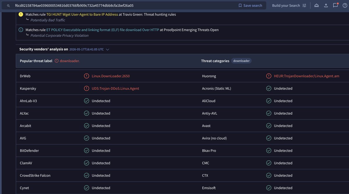Viewport: 349px width, 194px height.
Task: Click the info icon of ET POLICY rule
Action: pos(21,30)
